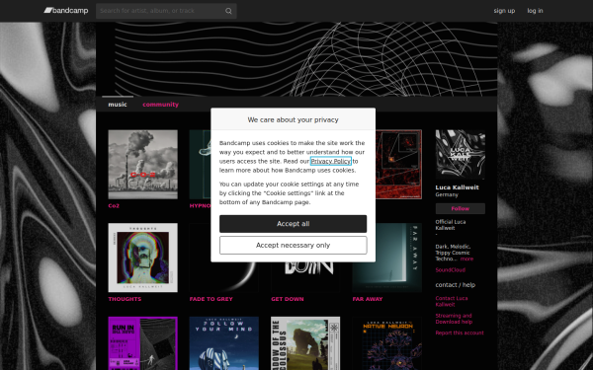Viewport: 593px width, 370px height.
Task: Click Contact Luca Kallweit
Action: (x=452, y=301)
